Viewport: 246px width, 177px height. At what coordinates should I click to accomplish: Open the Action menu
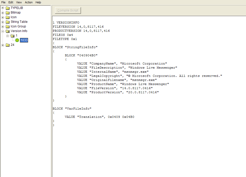[x=29, y=2]
